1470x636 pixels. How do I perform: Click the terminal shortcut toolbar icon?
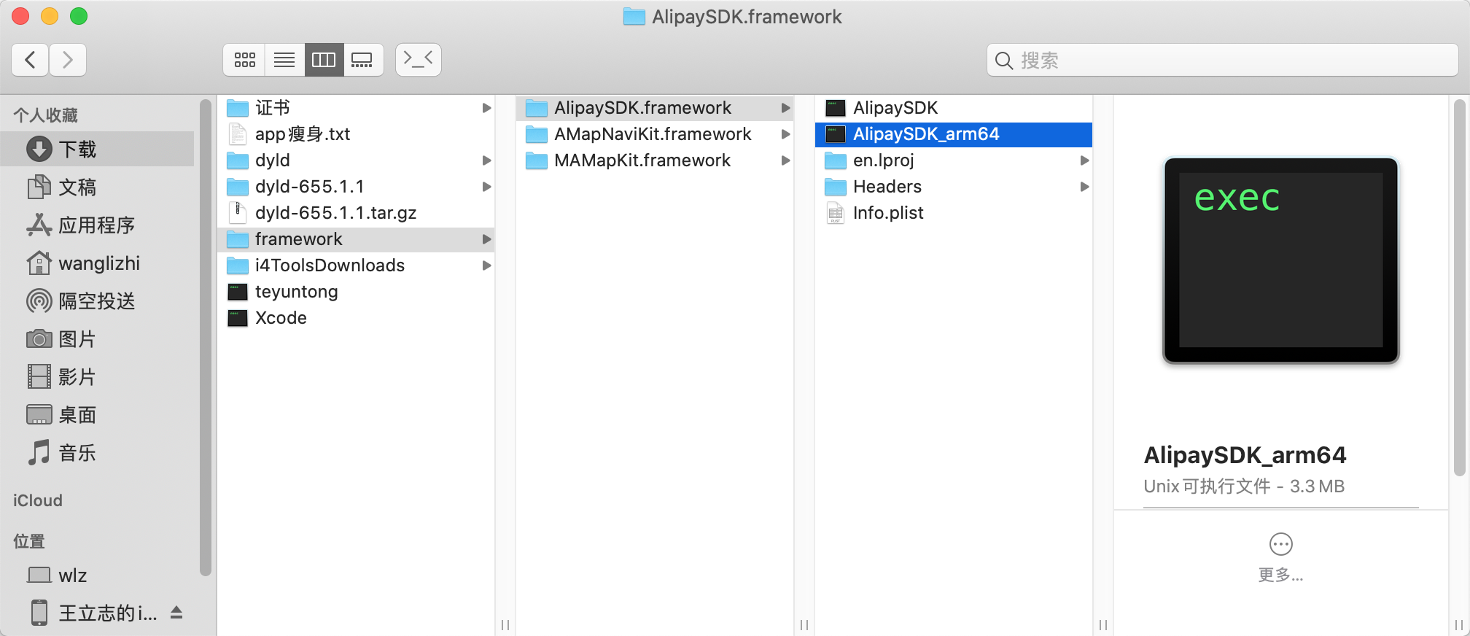coord(418,60)
